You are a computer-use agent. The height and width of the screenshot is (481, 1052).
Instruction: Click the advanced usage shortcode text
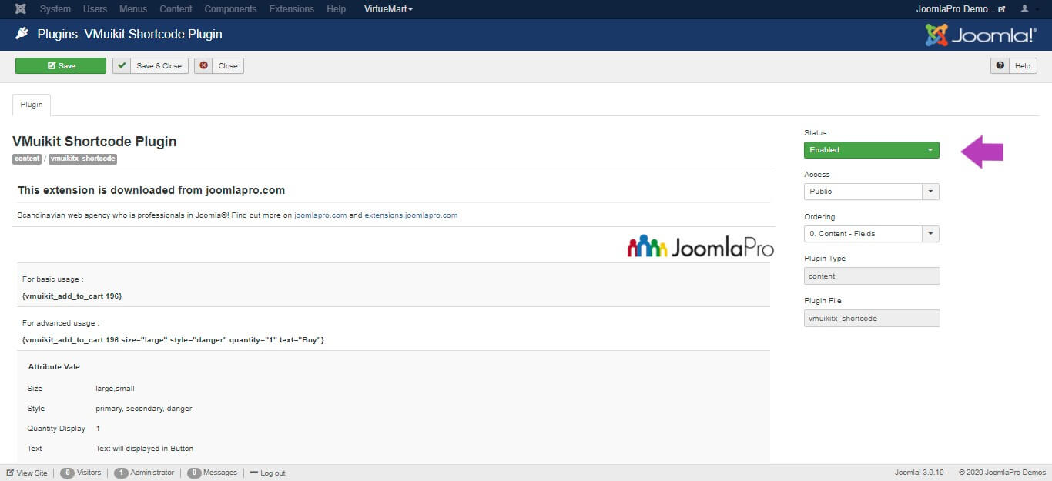(x=173, y=339)
